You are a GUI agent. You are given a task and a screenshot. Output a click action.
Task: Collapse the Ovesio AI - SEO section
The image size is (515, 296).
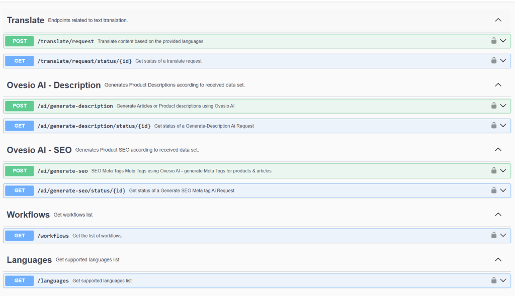[498, 149]
